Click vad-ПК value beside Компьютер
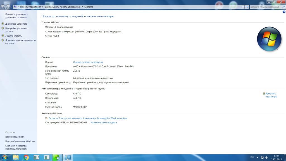This screenshot has width=286, height=161. [77, 93]
